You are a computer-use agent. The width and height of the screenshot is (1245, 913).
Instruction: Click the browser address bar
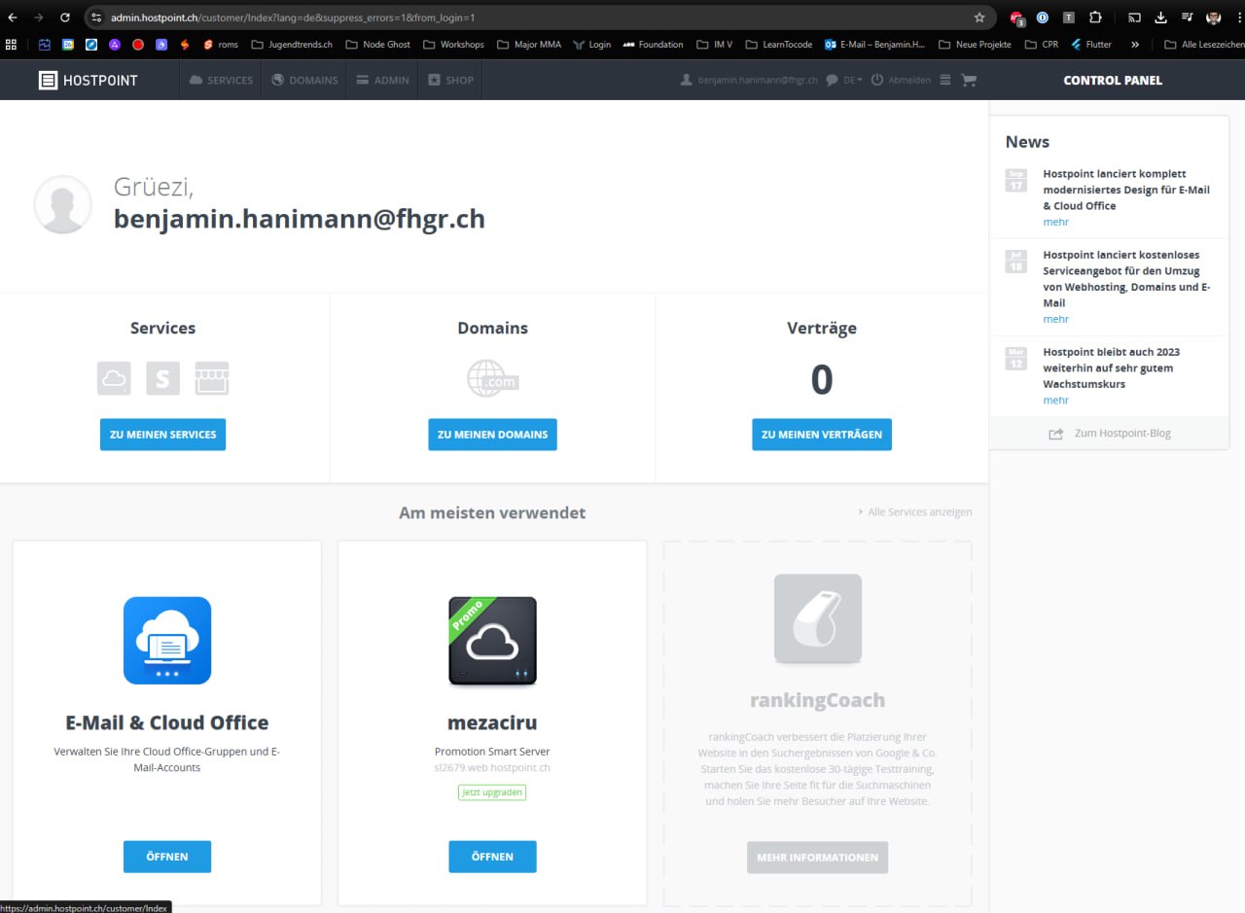(x=540, y=18)
